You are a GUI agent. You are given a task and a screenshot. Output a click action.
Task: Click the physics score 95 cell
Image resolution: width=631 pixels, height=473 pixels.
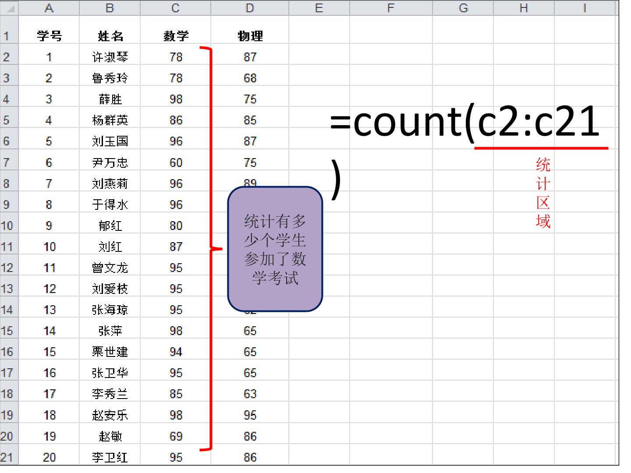[x=249, y=414]
